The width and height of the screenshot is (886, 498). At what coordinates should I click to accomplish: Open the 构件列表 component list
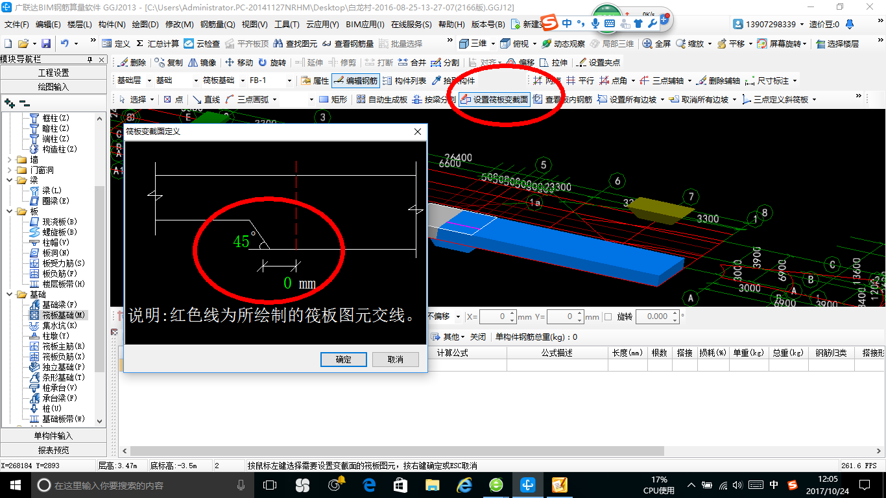405,81
